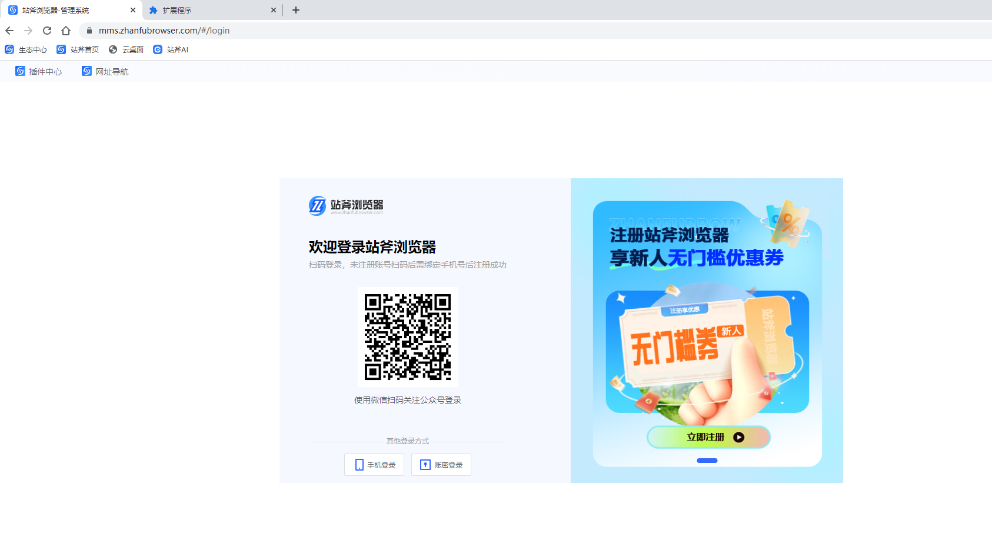992x550 pixels.
Task: Choose 账密登录 login method
Action: tap(441, 465)
